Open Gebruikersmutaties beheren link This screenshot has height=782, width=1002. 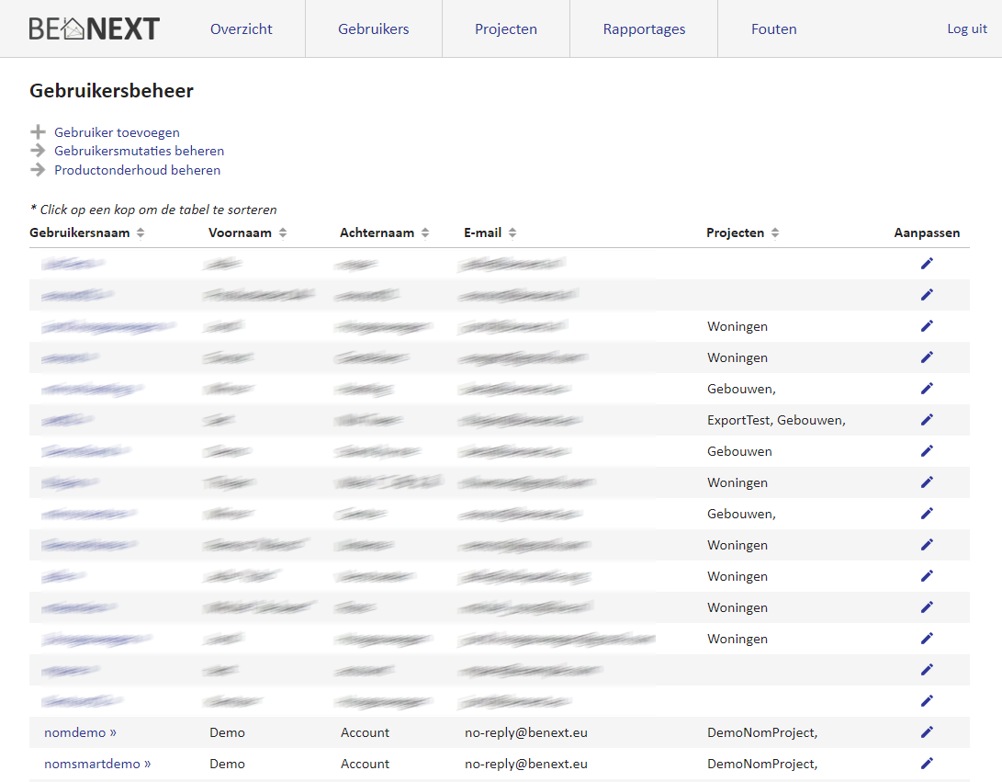pos(140,151)
